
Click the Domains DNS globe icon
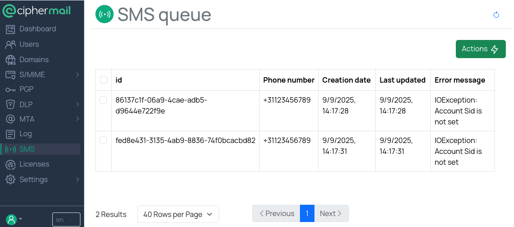[x=10, y=60]
